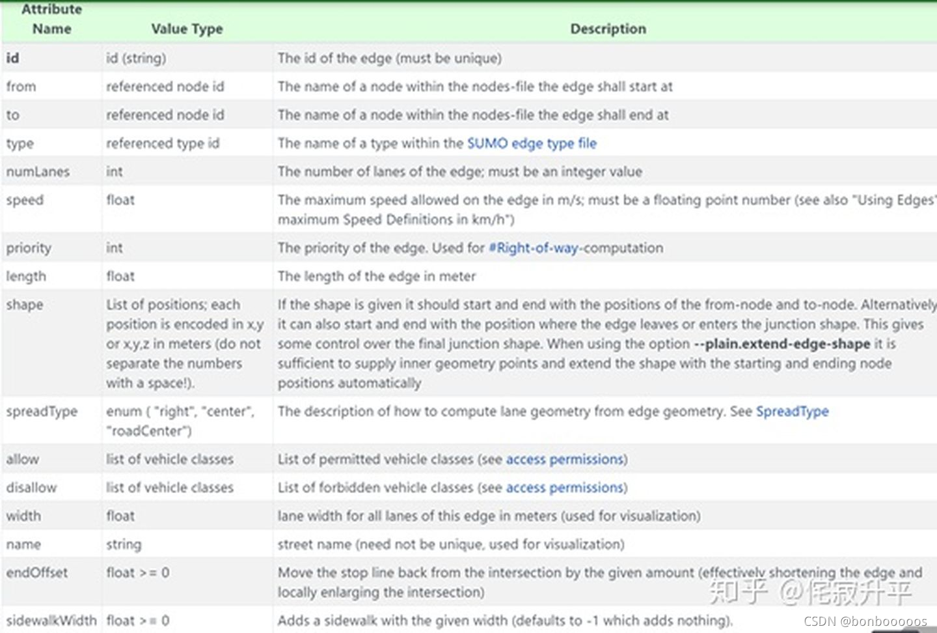The height and width of the screenshot is (633, 937).
Task: Open the SUMO edge type file link
Action: [532, 143]
